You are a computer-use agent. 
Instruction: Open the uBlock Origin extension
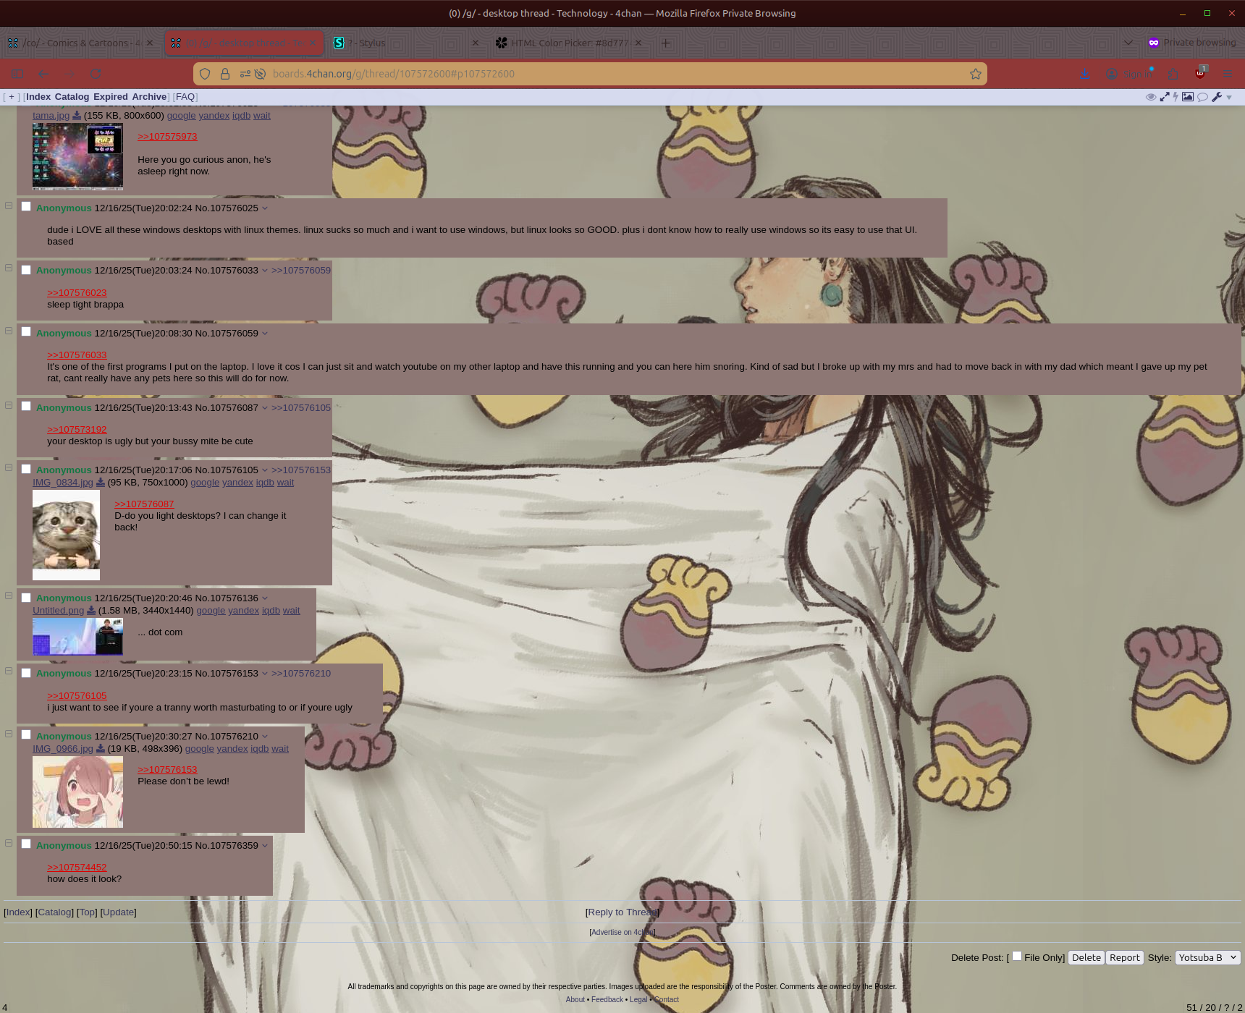[1201, 73]
